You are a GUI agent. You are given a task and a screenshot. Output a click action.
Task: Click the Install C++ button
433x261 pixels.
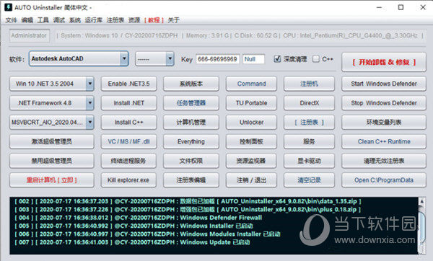pos(128,123)
